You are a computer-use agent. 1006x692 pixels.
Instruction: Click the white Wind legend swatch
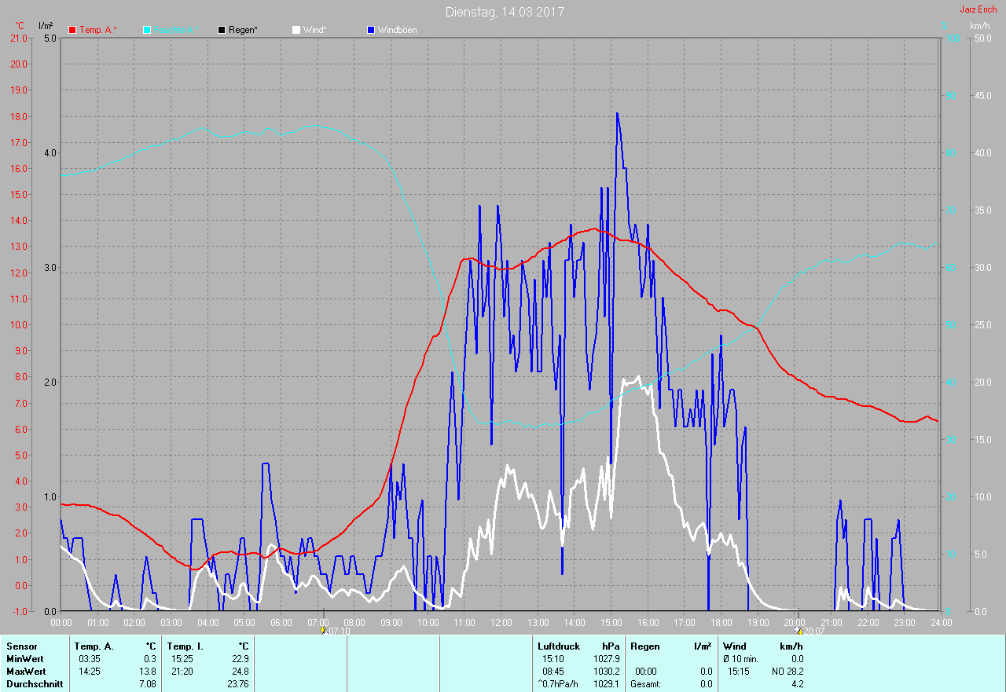pos(296,30)
